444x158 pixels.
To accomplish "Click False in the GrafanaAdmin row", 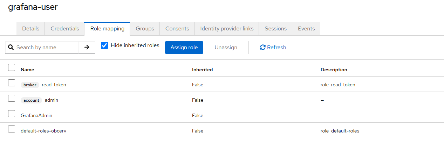I will coord(198,115).
